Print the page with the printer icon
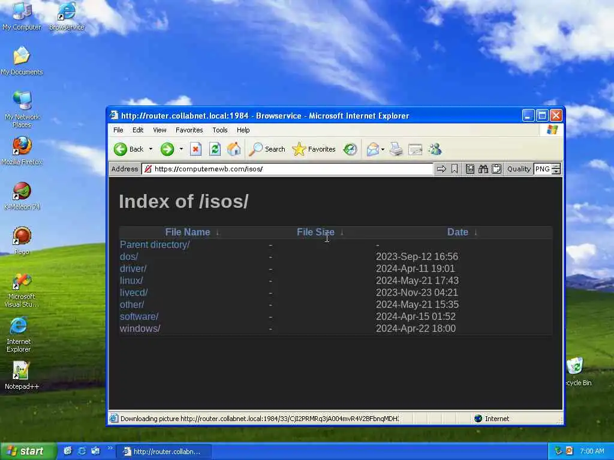The image size is (614, 460). tap(396, 149)
